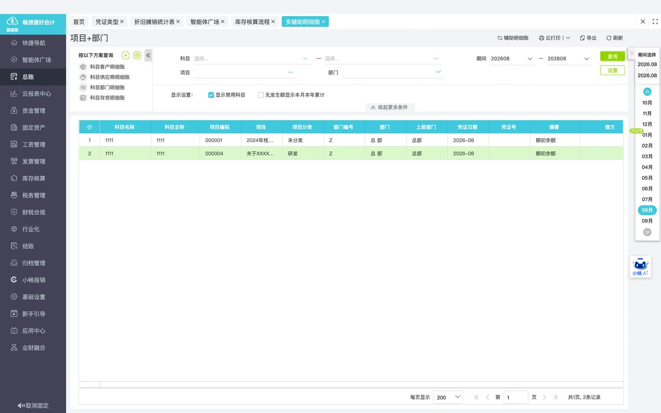The height and width of the screenshot is (413, 661).
Task: Open 固定资产 module
Action: click(x=33, y=128)
